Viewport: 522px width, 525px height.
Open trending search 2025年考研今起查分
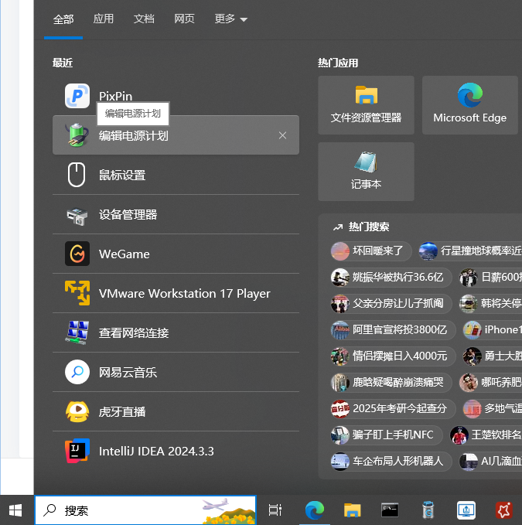point(393,408)
